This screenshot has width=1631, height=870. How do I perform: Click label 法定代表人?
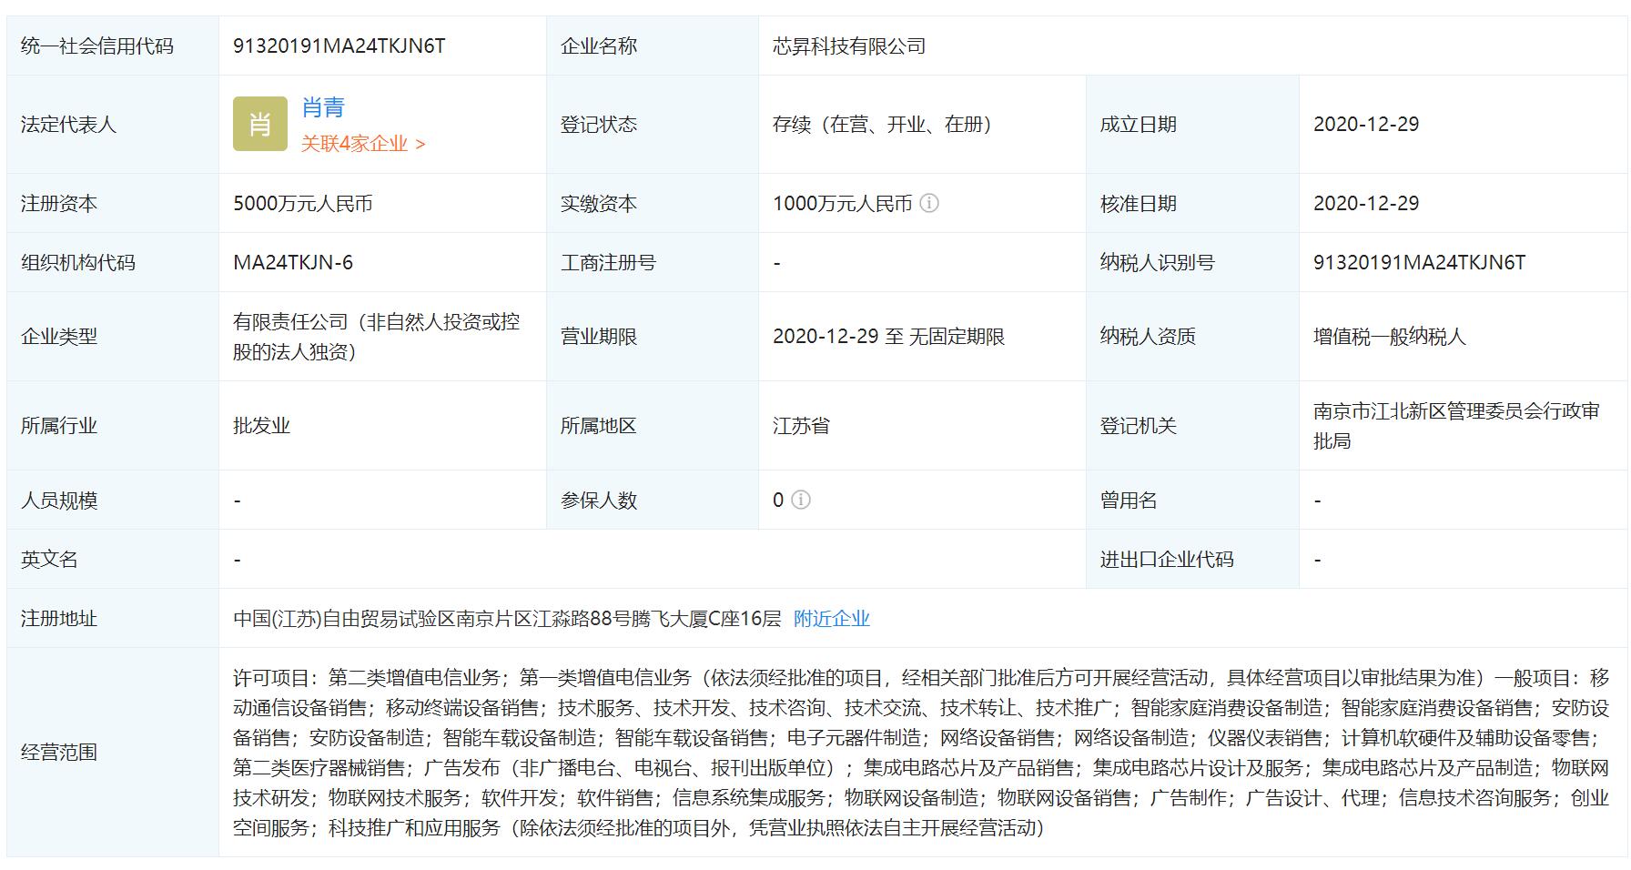(68, 125)
